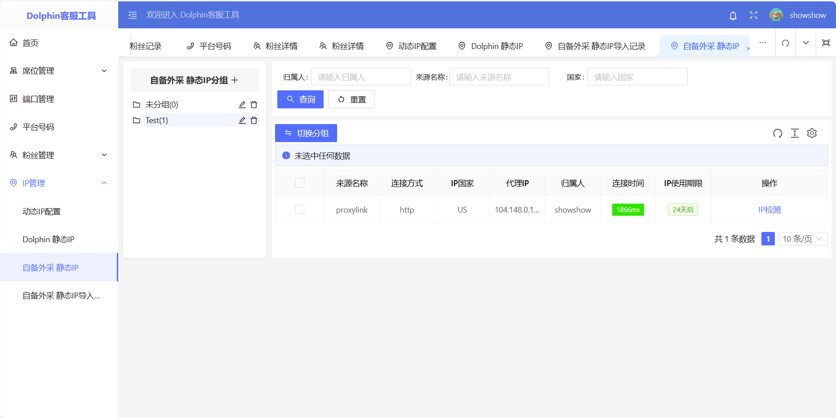This screenshot has height=418, width=836.
Task: Toggle fullscreen mode icon in header
Action: click(x=753, y=15)
